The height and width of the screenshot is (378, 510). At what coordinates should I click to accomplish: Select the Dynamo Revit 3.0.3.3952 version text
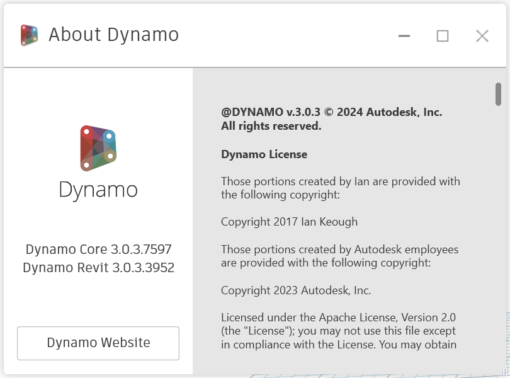(98, 266)
